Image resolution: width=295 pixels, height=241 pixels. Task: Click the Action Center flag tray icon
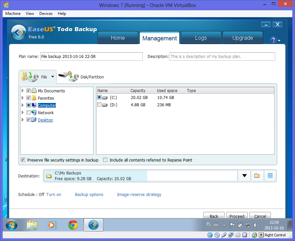[232, 225]
